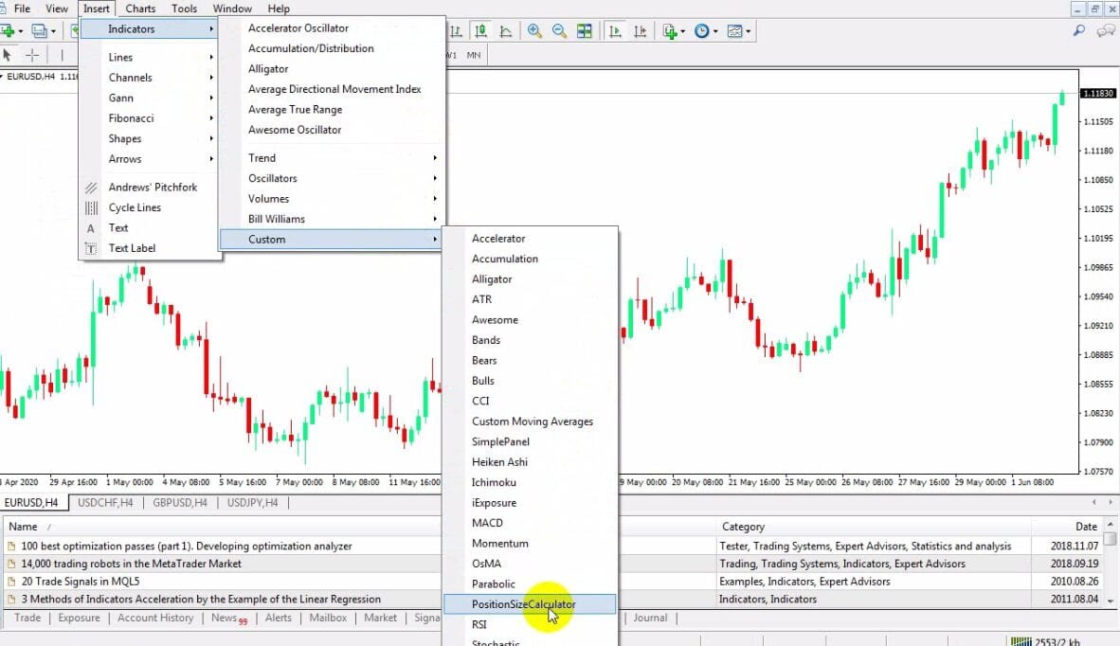The height and width of the screenshot is (646, 1120).
Task: Select the MN monthly timeframe button
Action: click(473, 55)
